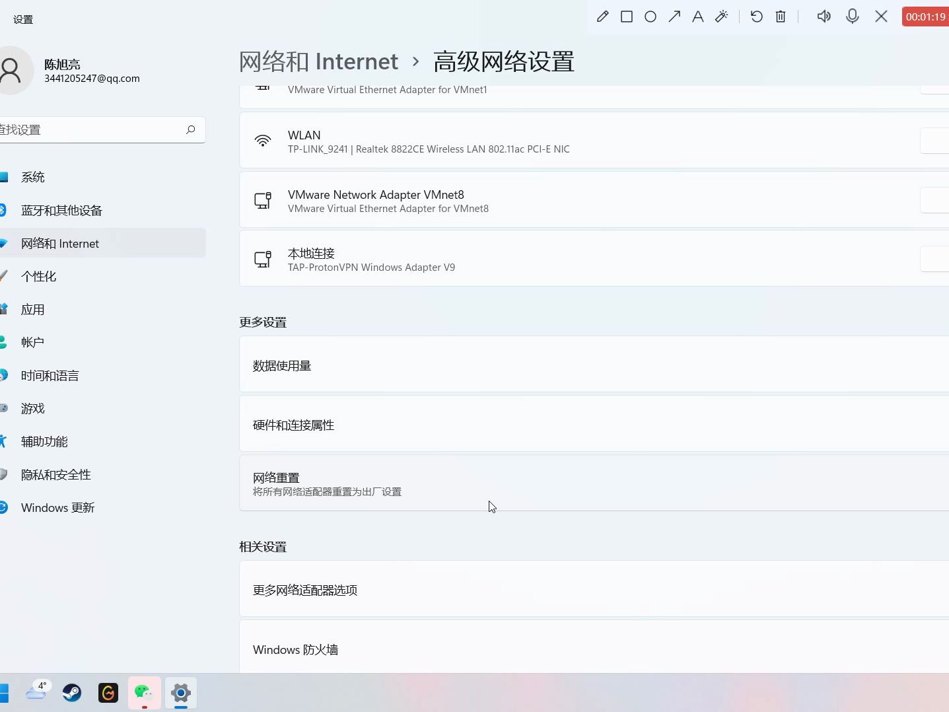Open 时间和语言 settings

point(102,375)
